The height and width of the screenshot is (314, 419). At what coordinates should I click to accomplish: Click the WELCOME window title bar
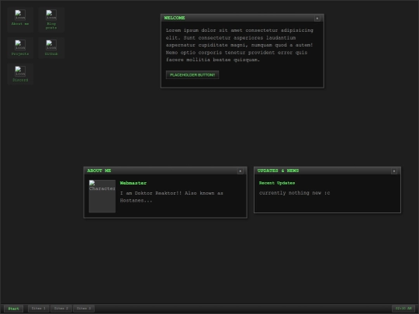pyautogui.click(x=242, y=18)
